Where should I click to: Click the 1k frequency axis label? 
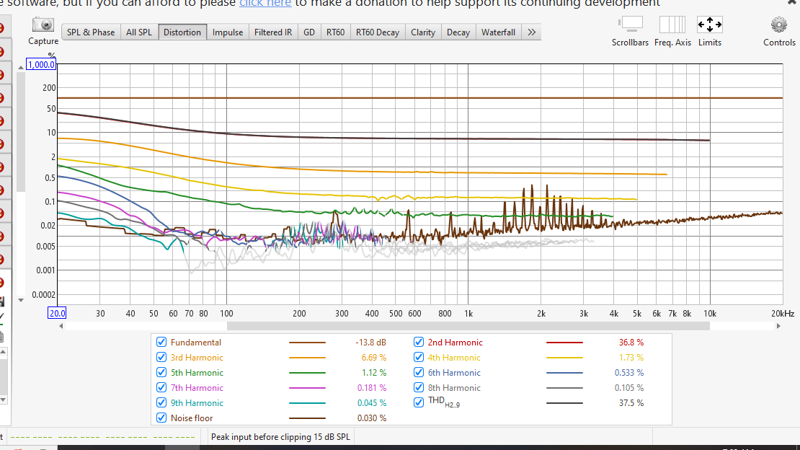tap(468, 314)
